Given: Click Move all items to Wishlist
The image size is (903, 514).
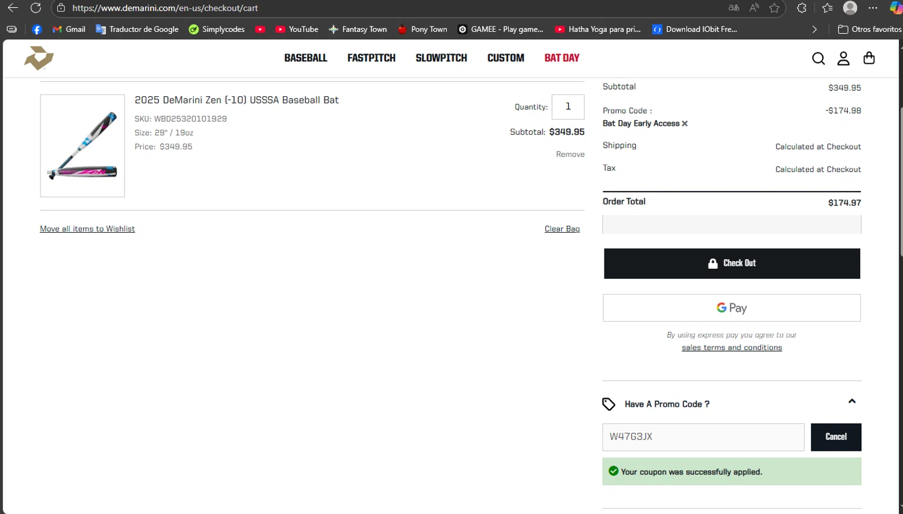Looking at the screenshot, I should click(x=87, y=229).
